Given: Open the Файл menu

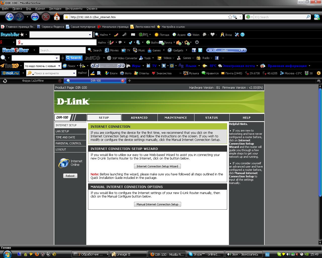Looking at the screenshot, I should point(5,9).
